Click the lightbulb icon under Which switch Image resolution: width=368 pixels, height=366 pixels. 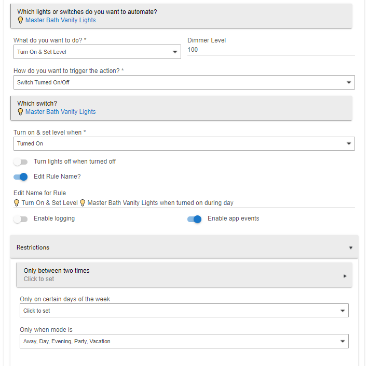[21, 112]
